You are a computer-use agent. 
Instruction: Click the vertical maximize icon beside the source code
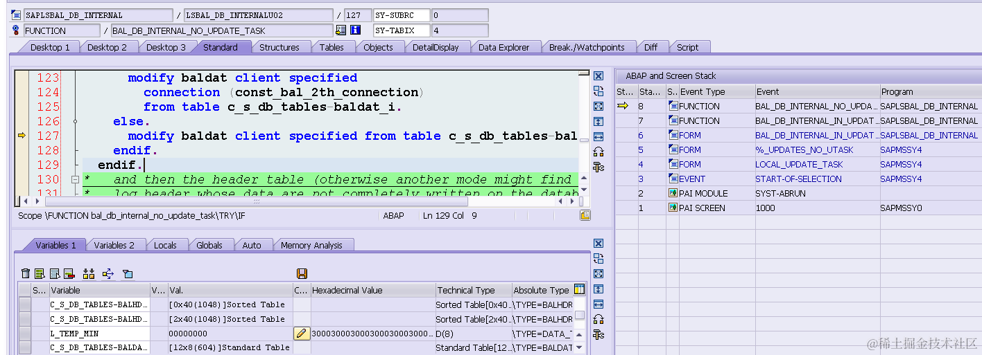[x=598, y=122]
